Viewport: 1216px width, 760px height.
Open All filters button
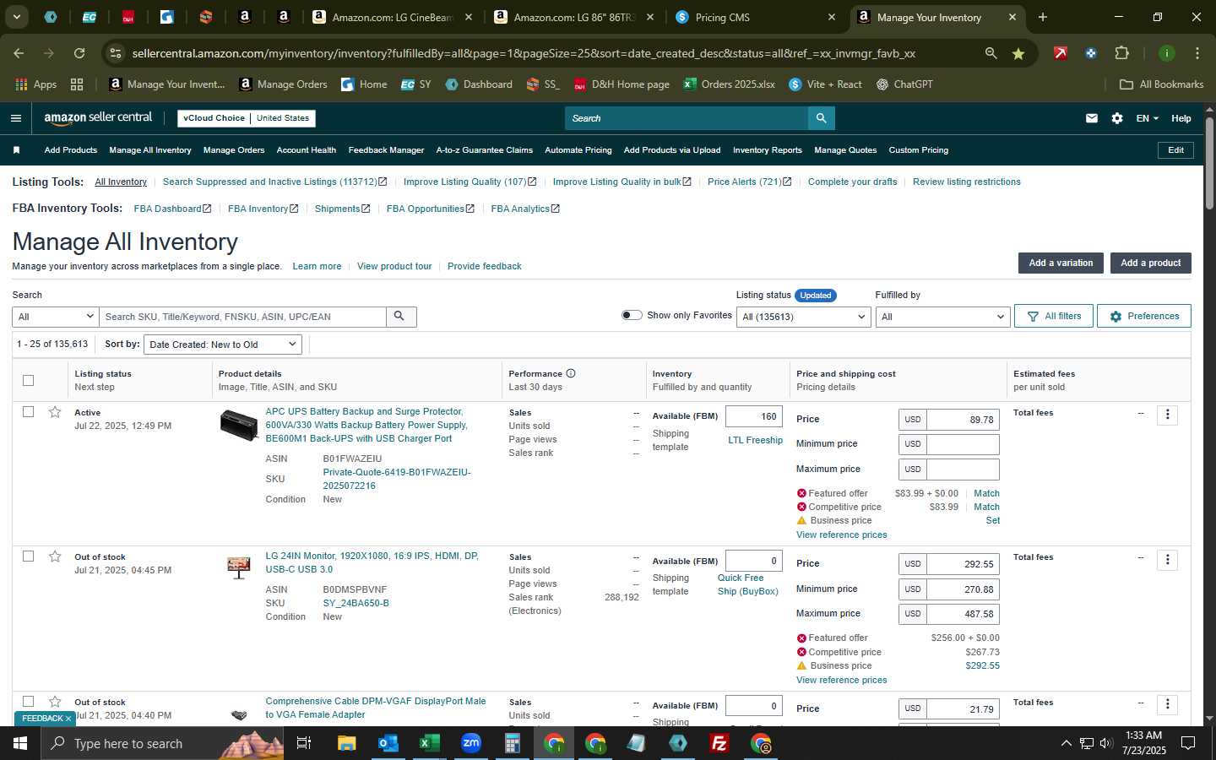pyautogui.click(x=1054, y=316)
